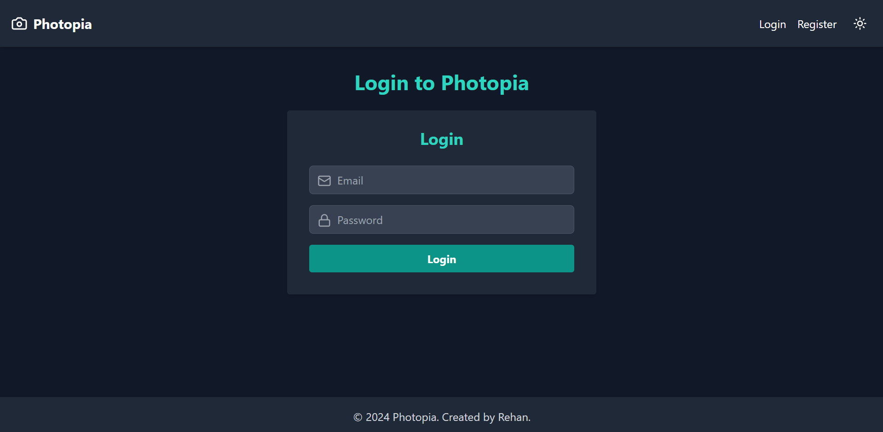Click the padlock icon in Password field
This screenshot has width=883, height=432.
tap(324, 220)
